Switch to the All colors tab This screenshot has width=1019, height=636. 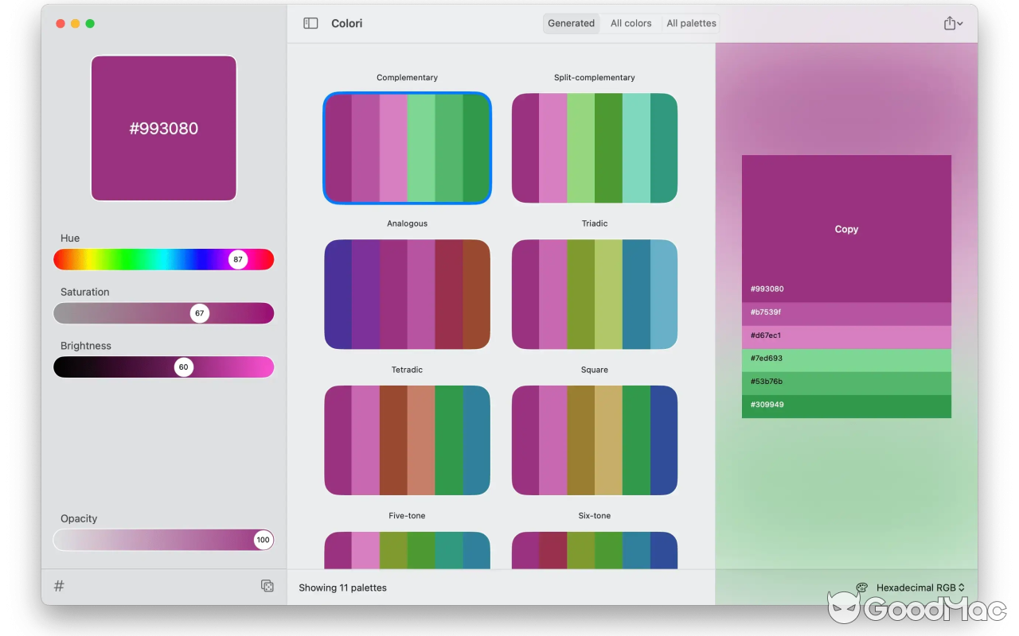pyautogui.click(x=631, y=23)
